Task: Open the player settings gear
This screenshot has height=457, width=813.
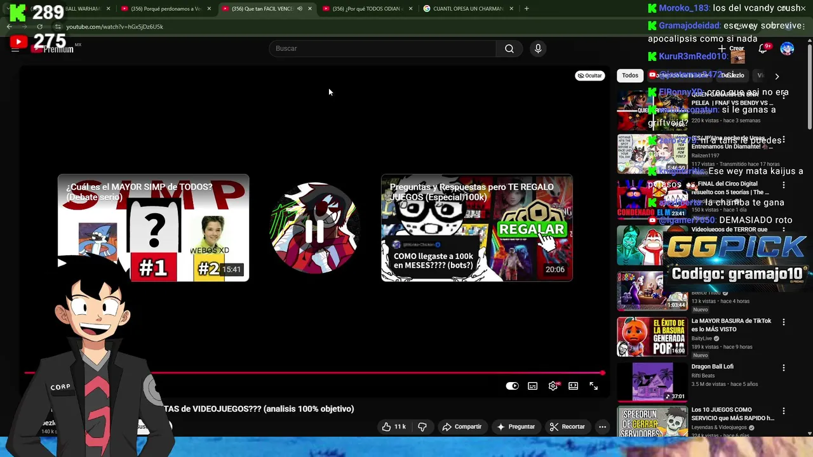Action: pyautogui.click(x=553, y=386)
